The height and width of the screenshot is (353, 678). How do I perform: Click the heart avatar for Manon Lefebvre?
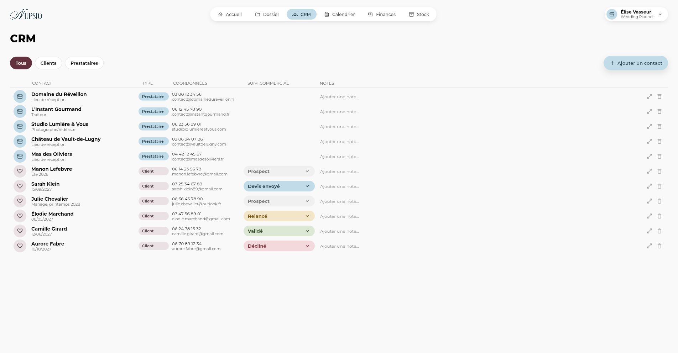point(20,171)
